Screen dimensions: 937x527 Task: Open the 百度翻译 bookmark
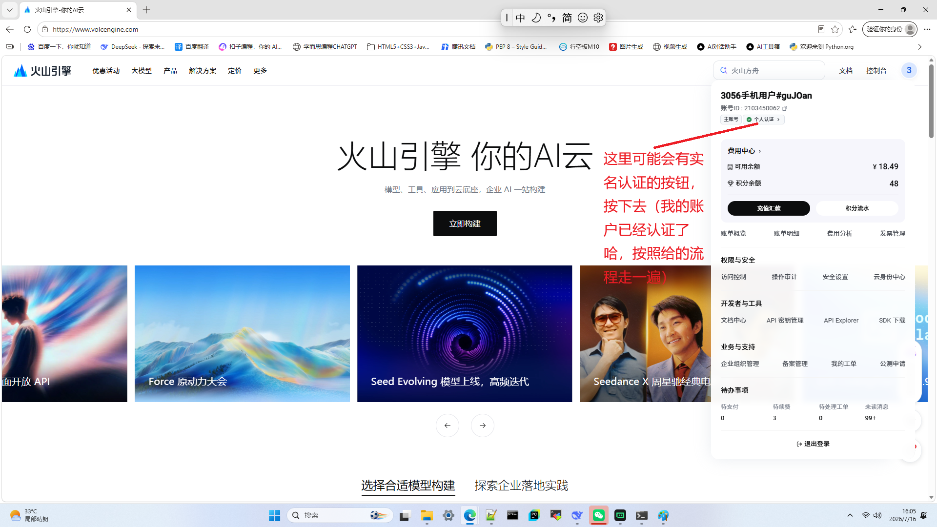tap(192, 47)
